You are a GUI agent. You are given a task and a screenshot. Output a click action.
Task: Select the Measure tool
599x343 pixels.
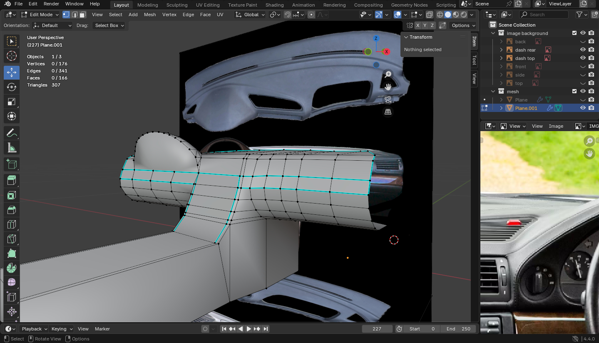(x=12, y=148)
